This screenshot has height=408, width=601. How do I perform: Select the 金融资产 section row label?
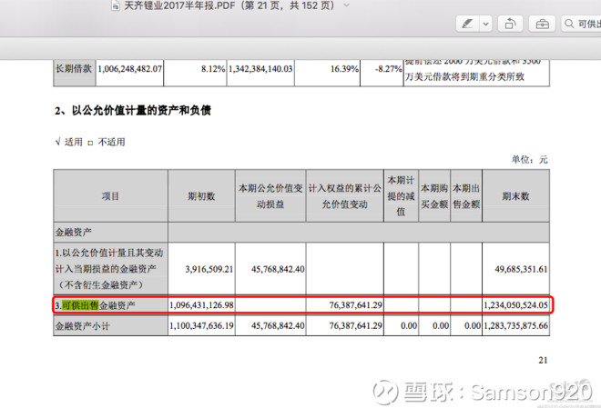pyautogui.click(x=73, y=232)
